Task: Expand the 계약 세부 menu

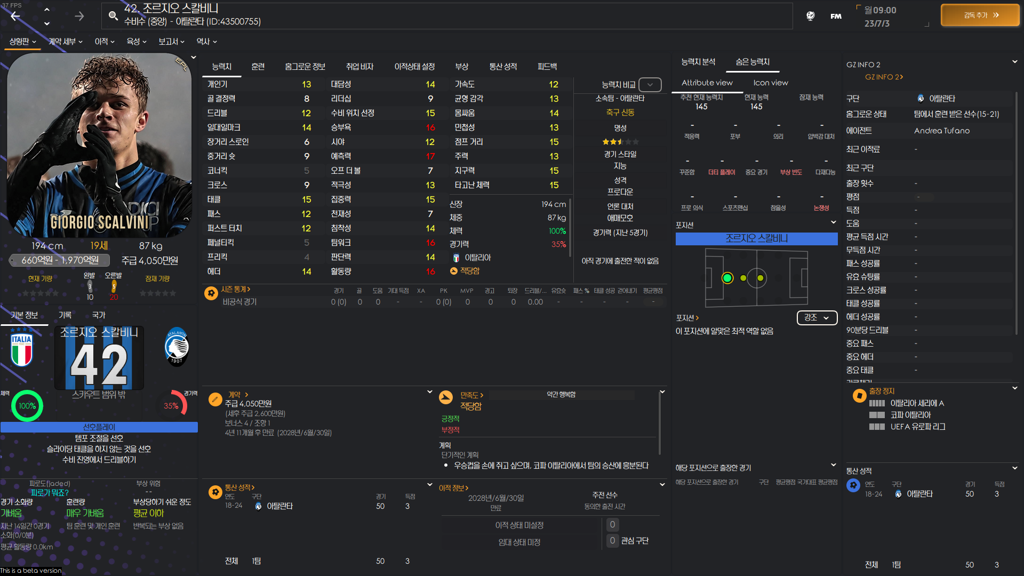Action: coord(66,41)
